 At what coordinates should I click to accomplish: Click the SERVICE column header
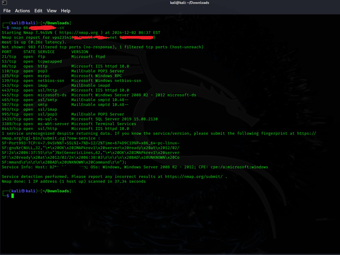pos(46,52)
